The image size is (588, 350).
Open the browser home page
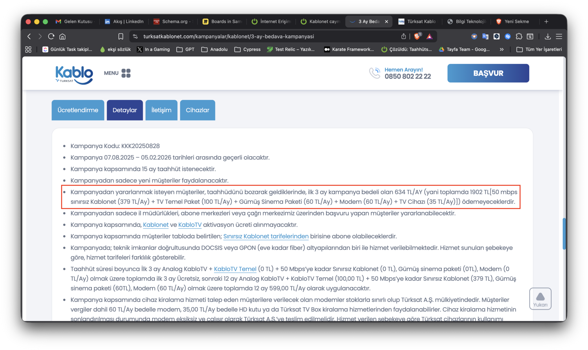point(63,36)
